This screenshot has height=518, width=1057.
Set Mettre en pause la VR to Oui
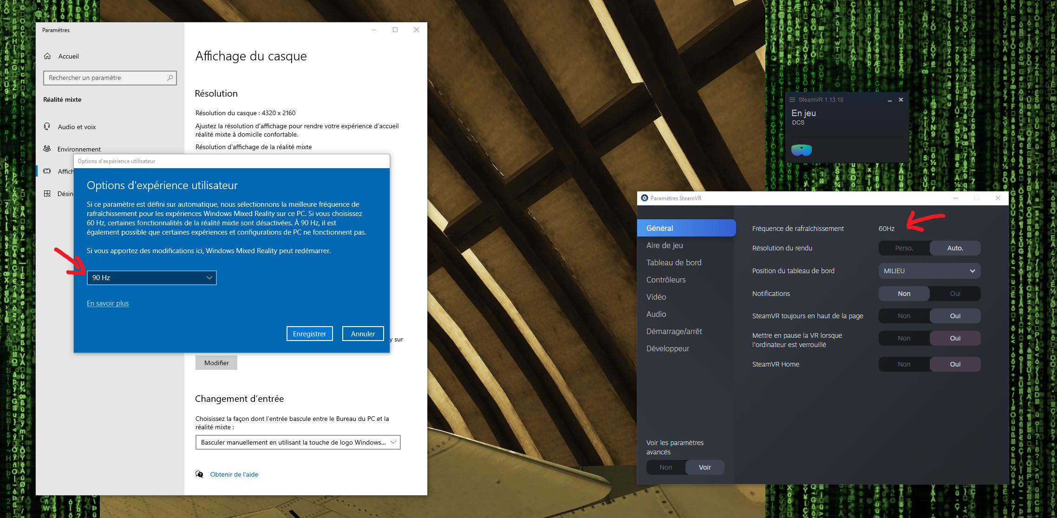(955, 338)
